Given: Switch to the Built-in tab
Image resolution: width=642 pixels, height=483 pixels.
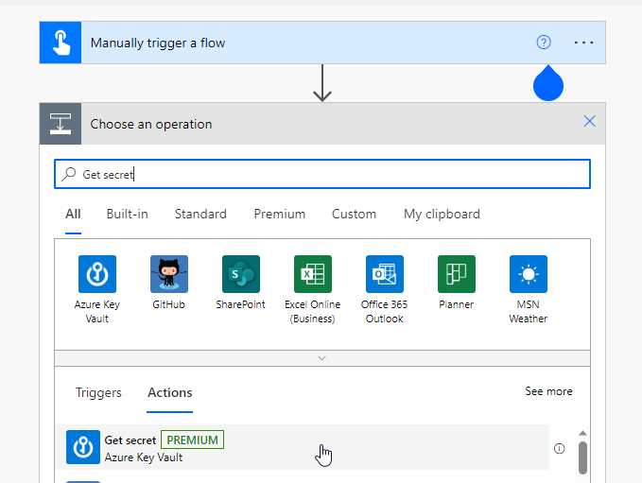Looking at the screenshot, I should tap(127, 214).
